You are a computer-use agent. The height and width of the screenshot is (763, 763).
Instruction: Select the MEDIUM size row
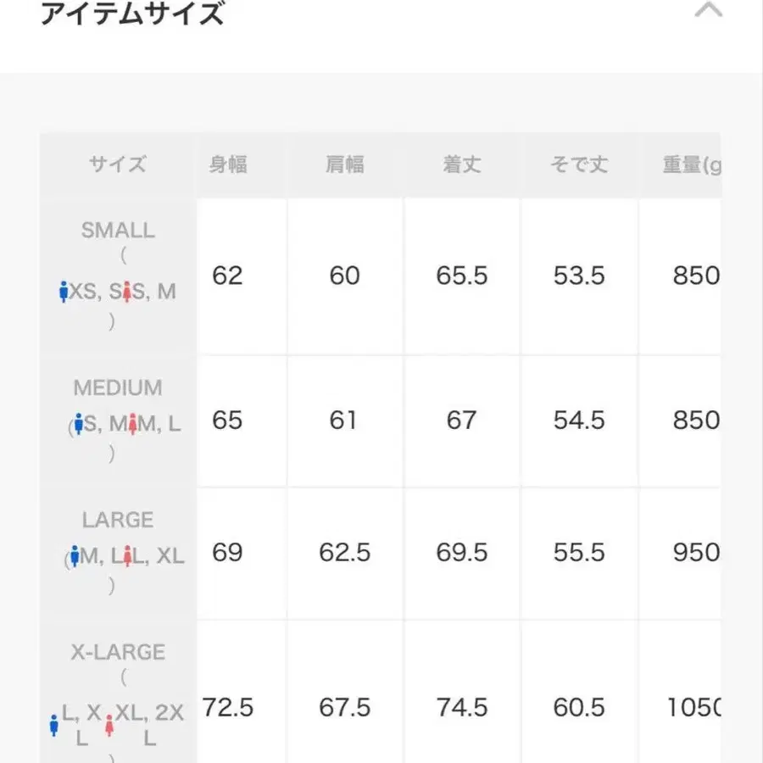[x=117, y=420]
